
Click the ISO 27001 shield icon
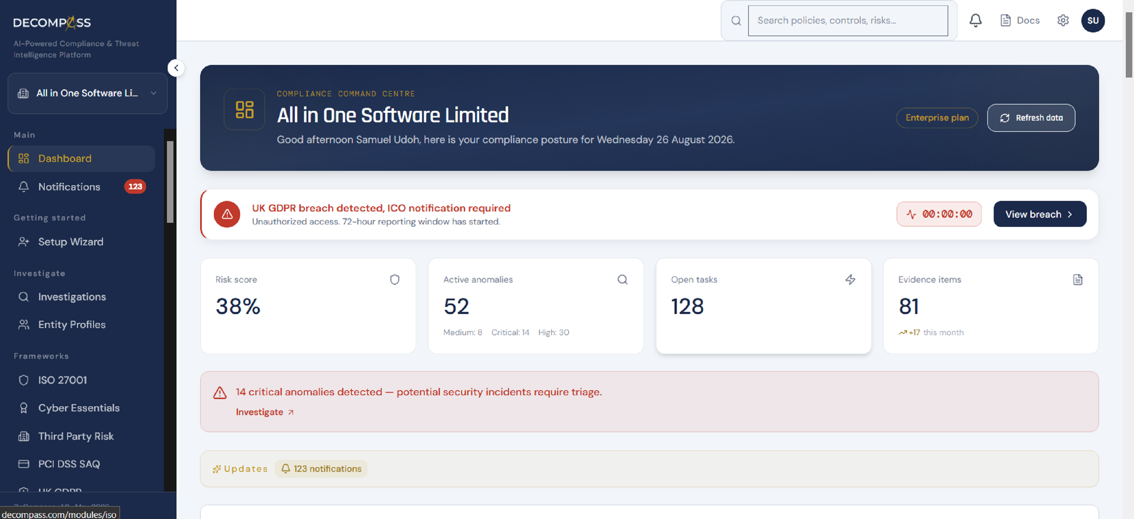pos(24,380)
